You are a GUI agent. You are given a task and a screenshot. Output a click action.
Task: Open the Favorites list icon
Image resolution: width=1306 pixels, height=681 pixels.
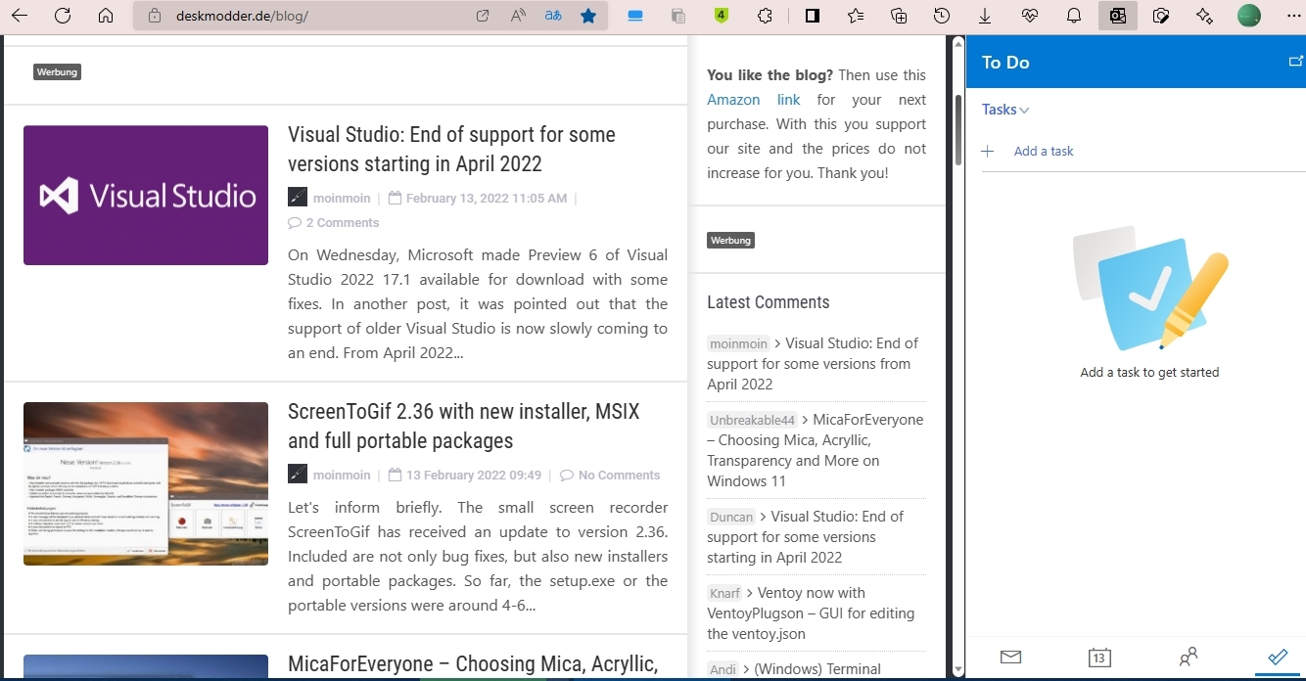pyautogui.click(x=856, y=16)
